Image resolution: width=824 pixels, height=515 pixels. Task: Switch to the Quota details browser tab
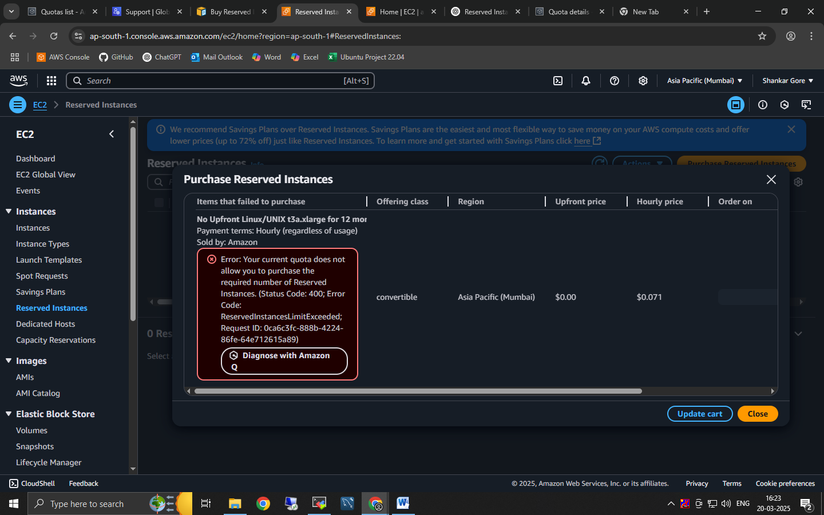pyautogui.click(x=569, y=11)
